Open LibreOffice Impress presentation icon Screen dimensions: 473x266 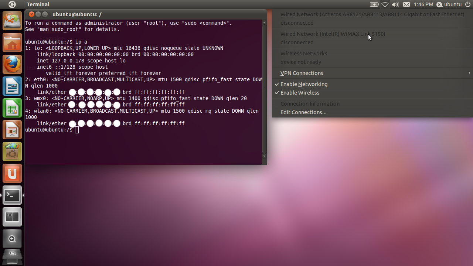pos(12,130)
